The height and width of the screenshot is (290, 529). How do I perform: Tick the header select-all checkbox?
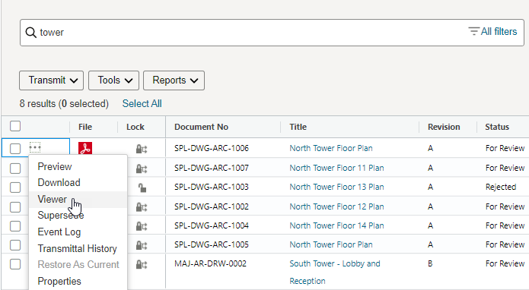(x=15, y=126)
